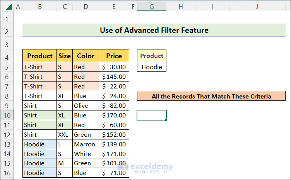Click the Color column header cell
The width and height of the screenshot is (291, 180).
click(x=86, y=56)
